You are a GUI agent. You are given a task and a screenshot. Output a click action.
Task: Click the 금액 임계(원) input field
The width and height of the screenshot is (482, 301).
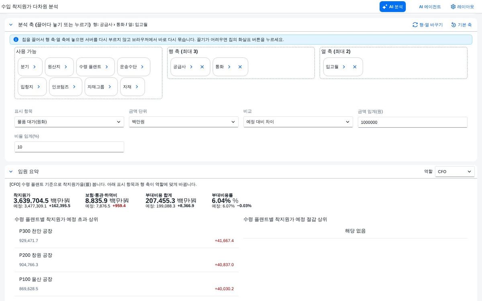(x=413, y=122)
